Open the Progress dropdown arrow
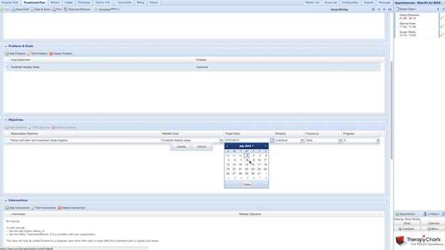The height and width of the screenshot is (250, 445). coord(378,140)
